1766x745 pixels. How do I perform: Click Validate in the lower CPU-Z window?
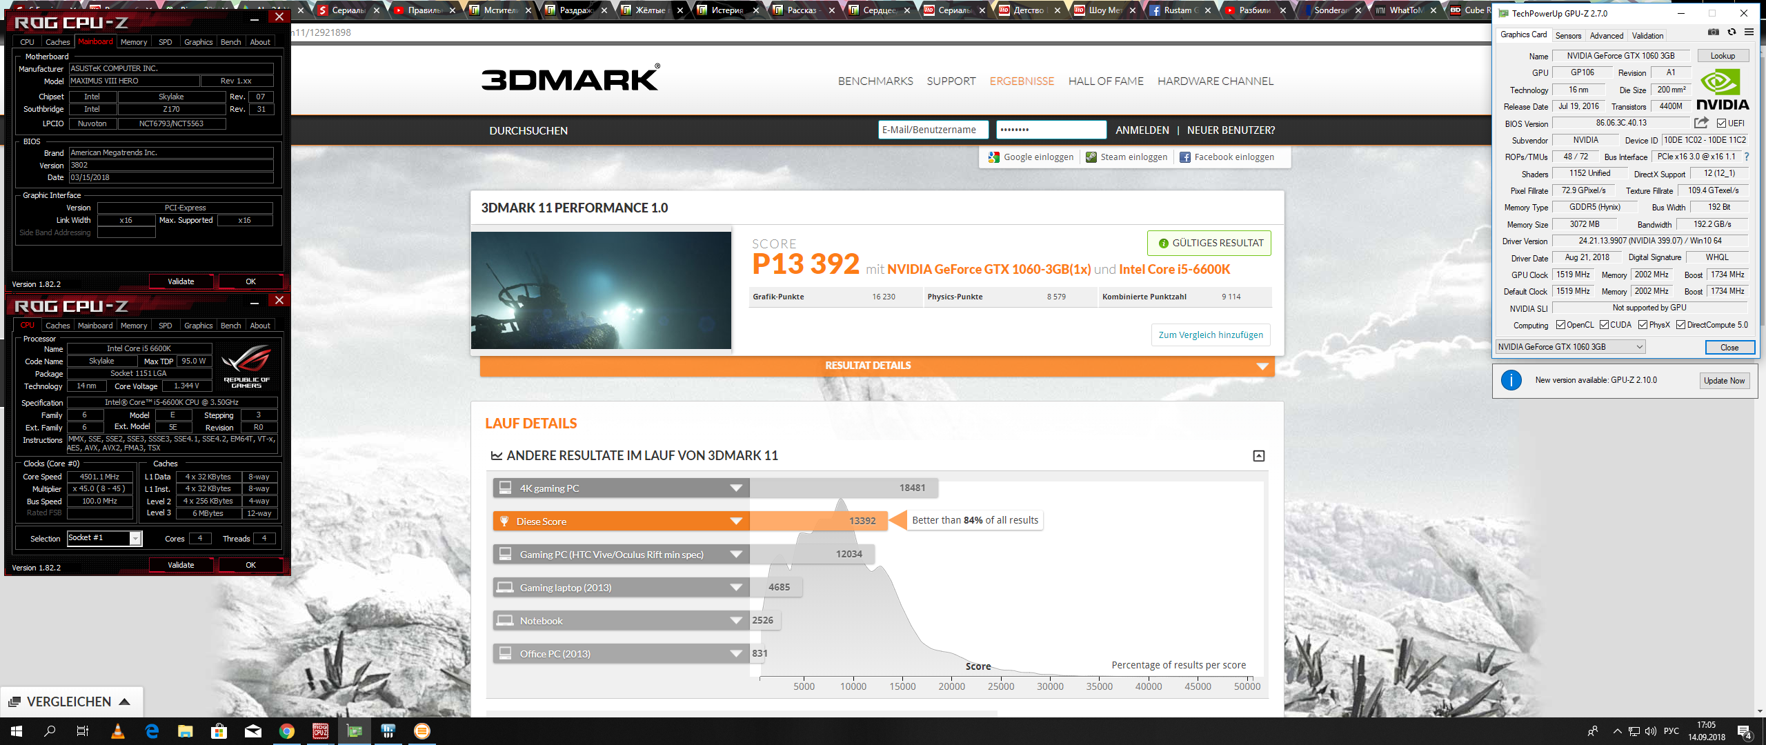pos(181,565)
